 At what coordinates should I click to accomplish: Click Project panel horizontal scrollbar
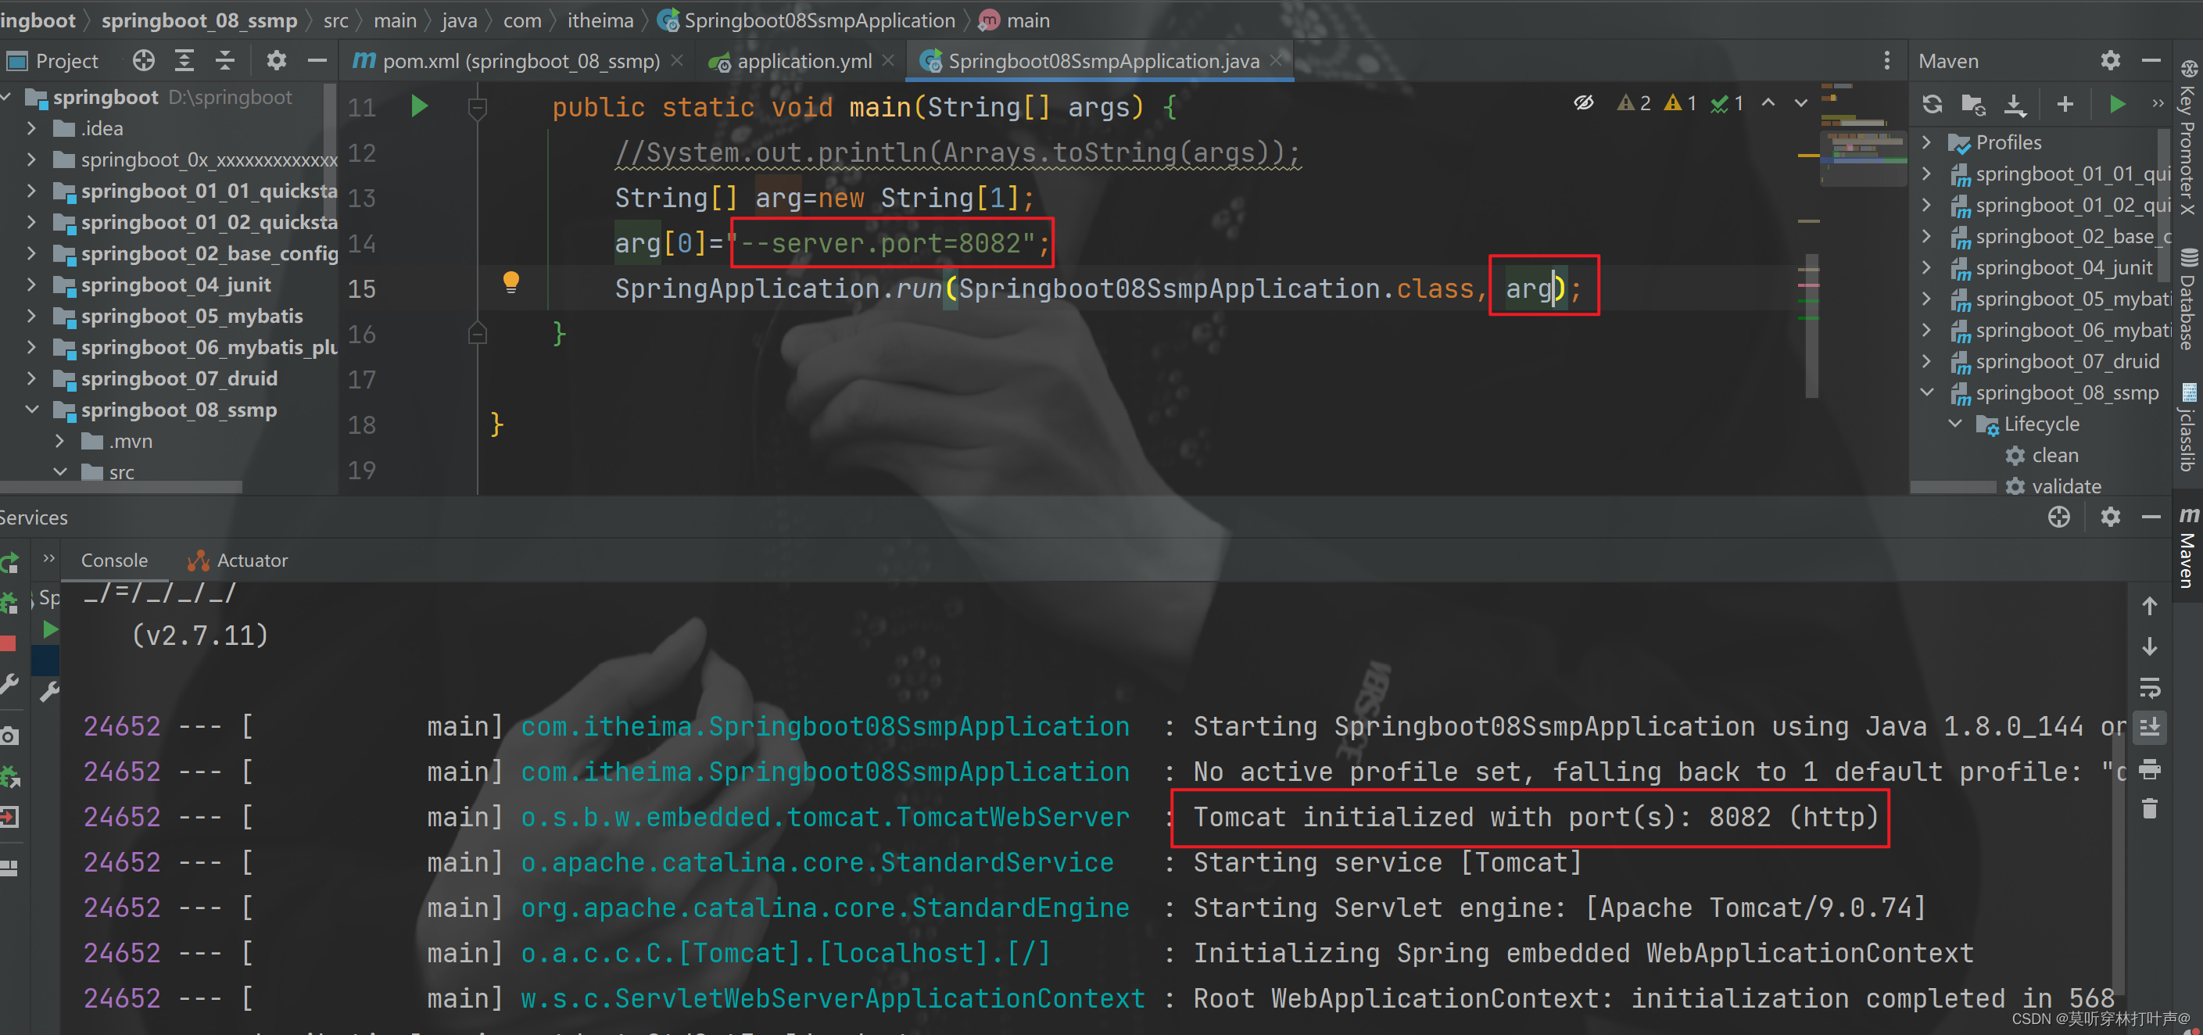[120, 487]
